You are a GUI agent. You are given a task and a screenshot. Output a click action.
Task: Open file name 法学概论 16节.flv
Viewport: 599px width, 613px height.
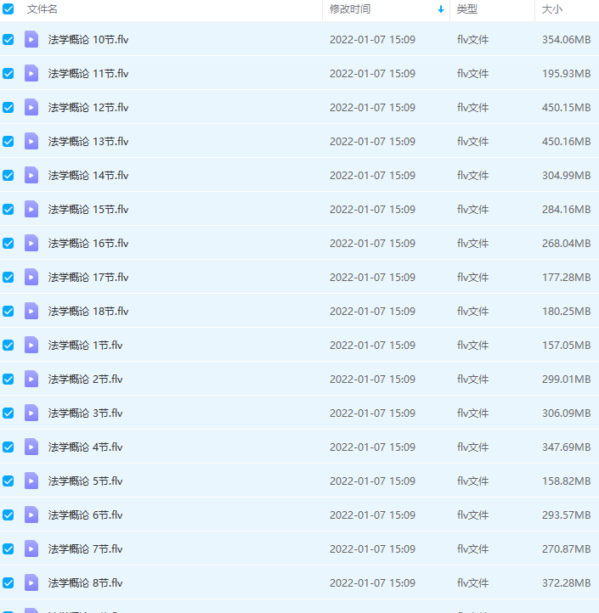click(x=88, y=244)
